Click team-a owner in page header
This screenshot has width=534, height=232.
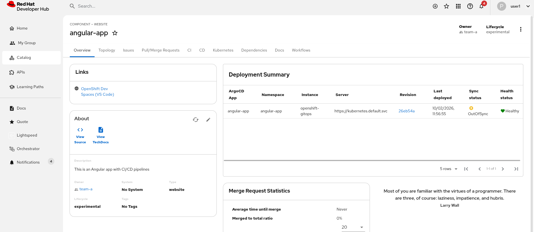pyautogui.click(x=471, y=32)
